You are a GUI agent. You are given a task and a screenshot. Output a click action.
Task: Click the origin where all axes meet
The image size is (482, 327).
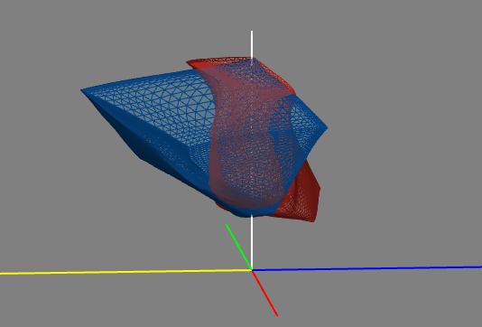252,270
